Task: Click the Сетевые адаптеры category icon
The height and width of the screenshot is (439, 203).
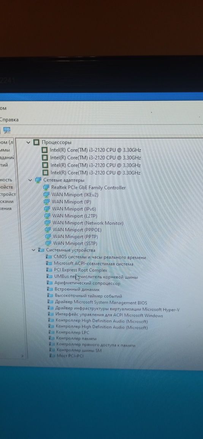Action: 38,180
